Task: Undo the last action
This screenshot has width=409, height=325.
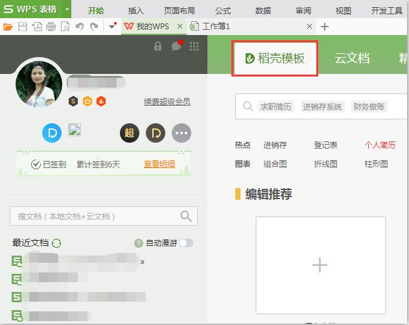Action: [x=80, y=27]
